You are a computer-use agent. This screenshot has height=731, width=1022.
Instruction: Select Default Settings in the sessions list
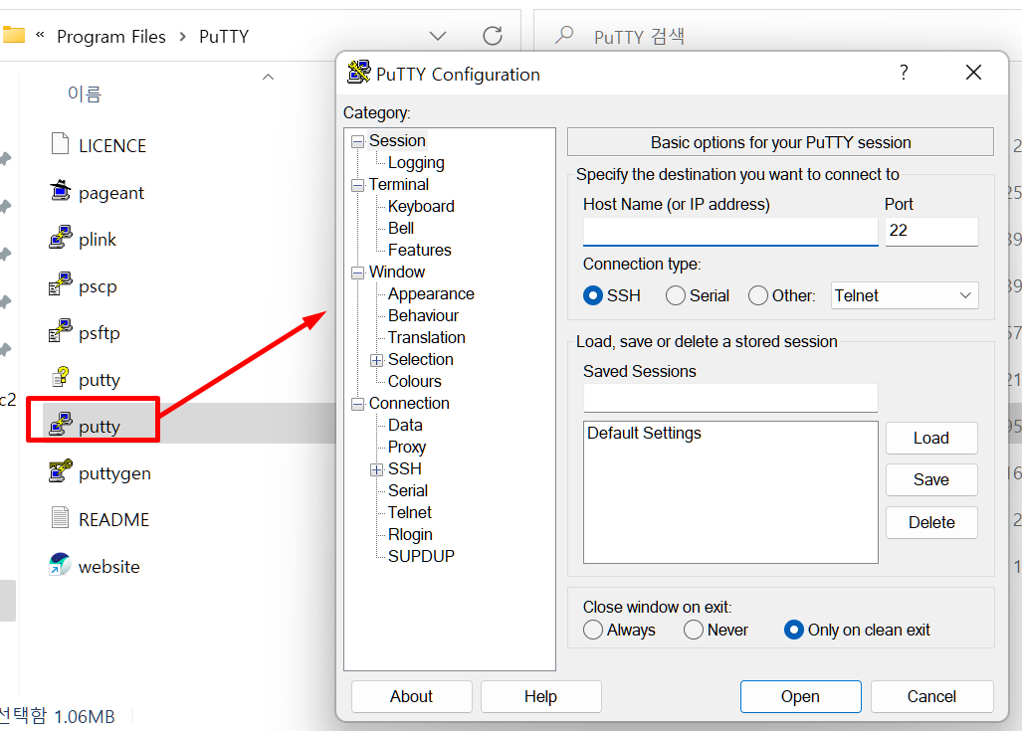644,434
